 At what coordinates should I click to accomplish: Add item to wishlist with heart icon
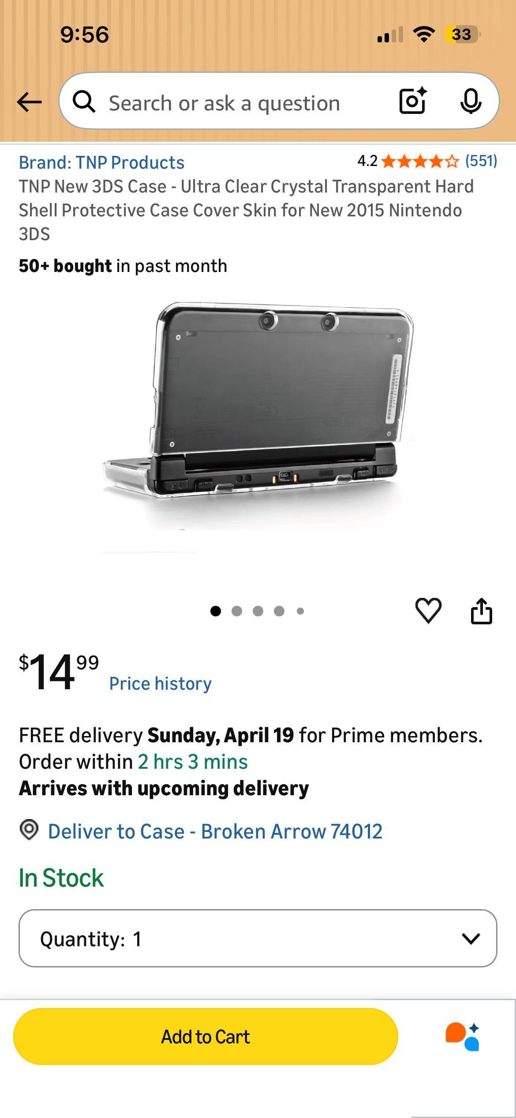click(428, 611)
